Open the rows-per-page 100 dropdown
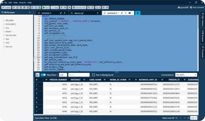 (x=194, y=118)
